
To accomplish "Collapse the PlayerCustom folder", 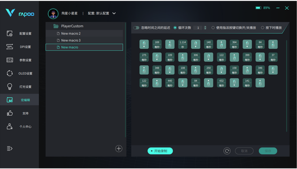I will click(x=56, y=26).
